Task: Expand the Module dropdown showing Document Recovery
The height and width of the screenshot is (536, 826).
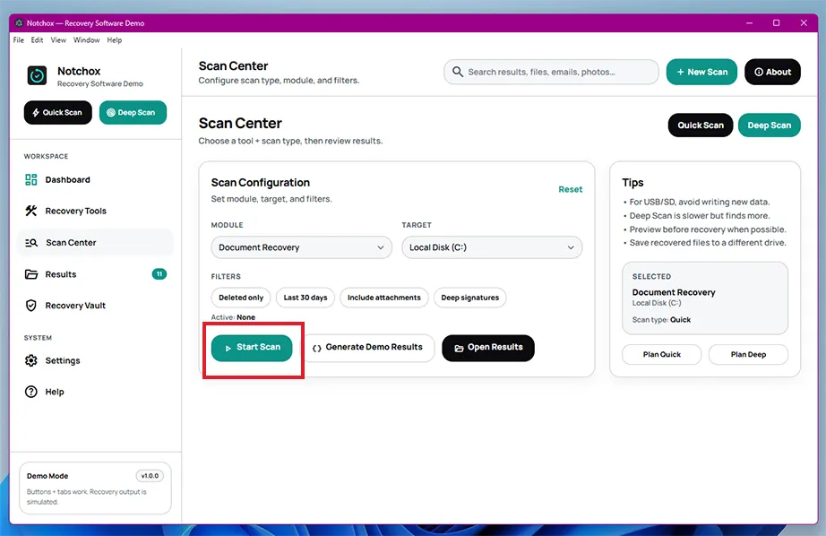Action: (x=301, y=247)
